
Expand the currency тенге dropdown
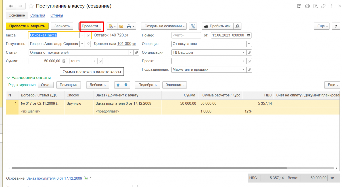[x=94, y=61]
